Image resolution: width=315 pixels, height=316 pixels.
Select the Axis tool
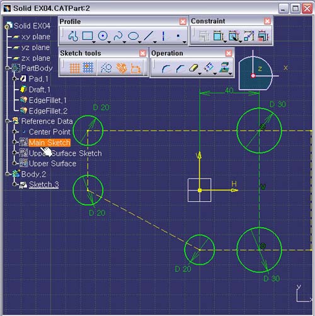click(163, 36)
